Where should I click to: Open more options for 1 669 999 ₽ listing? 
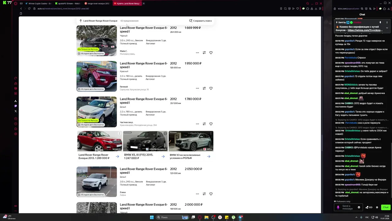pyautogui.click(x=197, y=53)
